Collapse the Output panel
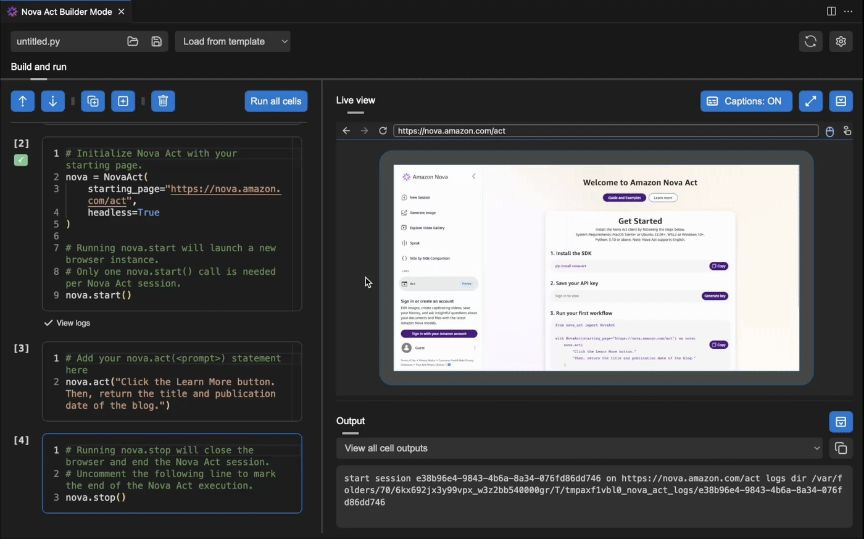Screen dimensions: 864x539 tap(841, 422)
